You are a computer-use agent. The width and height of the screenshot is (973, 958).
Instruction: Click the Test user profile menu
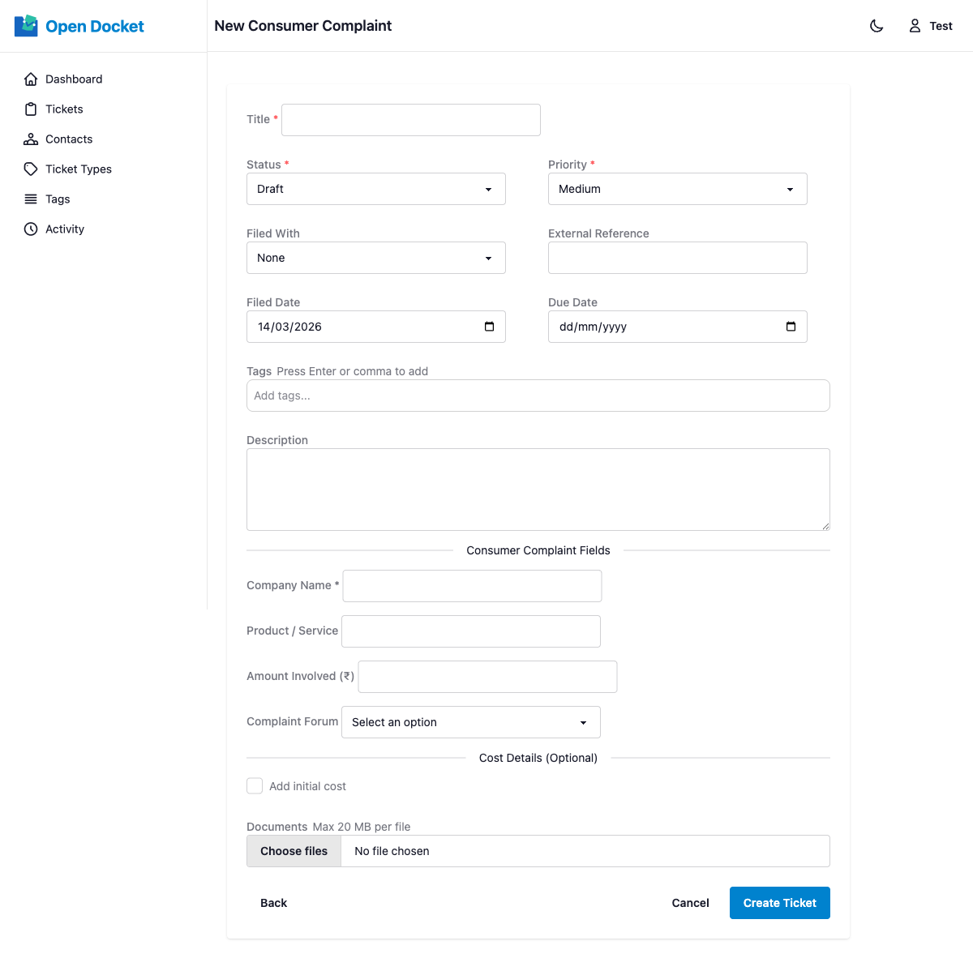[x=930, y=25]
